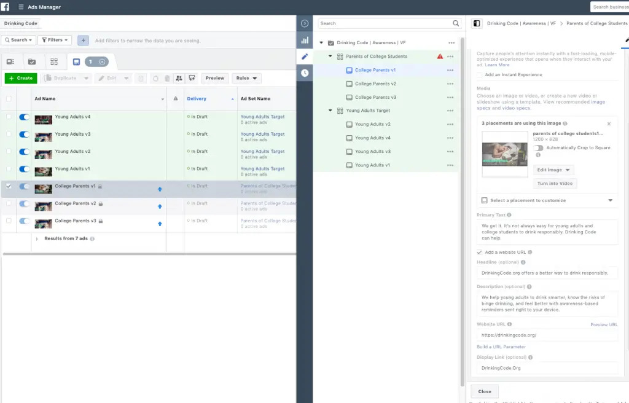Switch to the Ads tab icon
The width and height of the screenshot is (629, 403).
pyautogui.click(x=76, y=61)
